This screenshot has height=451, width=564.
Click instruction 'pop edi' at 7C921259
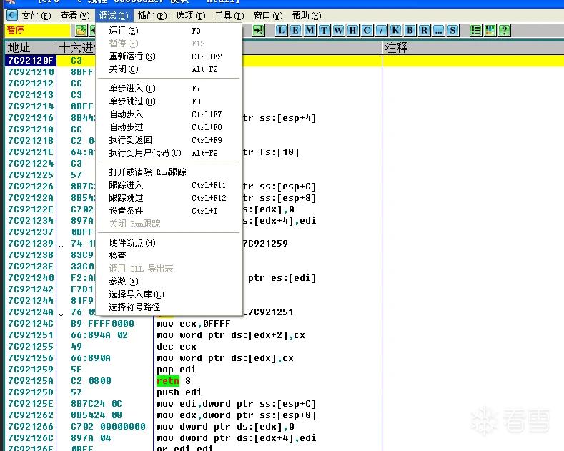pos(177,370)
